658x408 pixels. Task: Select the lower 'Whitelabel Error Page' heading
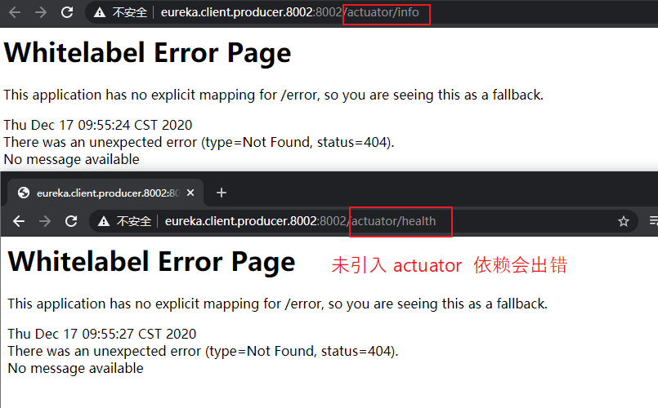151,262
